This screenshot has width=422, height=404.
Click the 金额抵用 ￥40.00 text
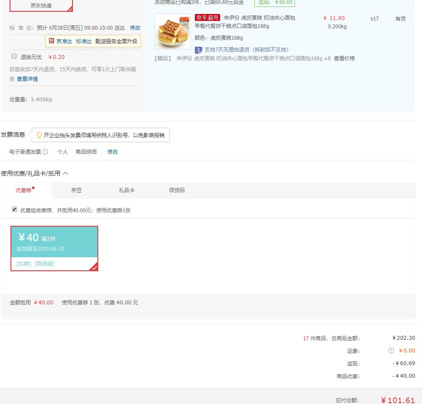(x=31, y=303)
